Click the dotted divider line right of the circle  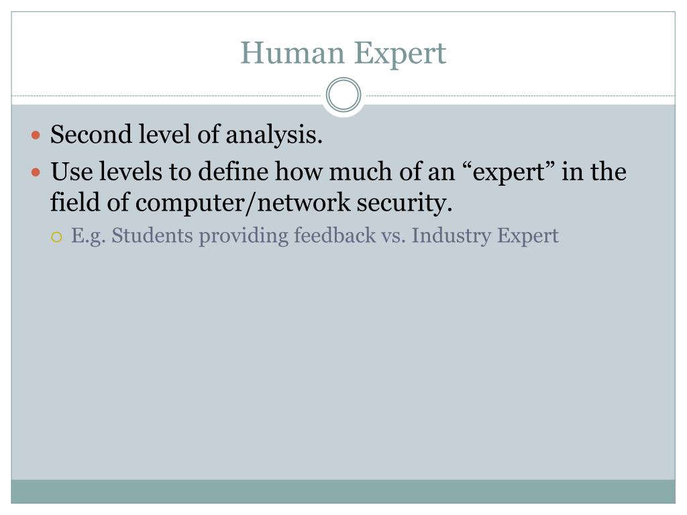coord(519,95)
